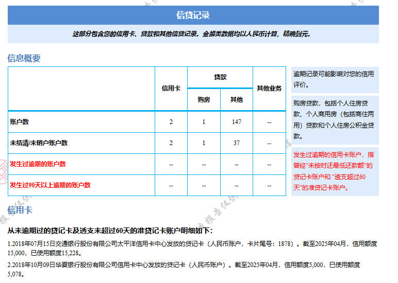The height and width of the screenshot is (283, 398).
Task: Click the 贷款 column group header
Action: [220, 77]
